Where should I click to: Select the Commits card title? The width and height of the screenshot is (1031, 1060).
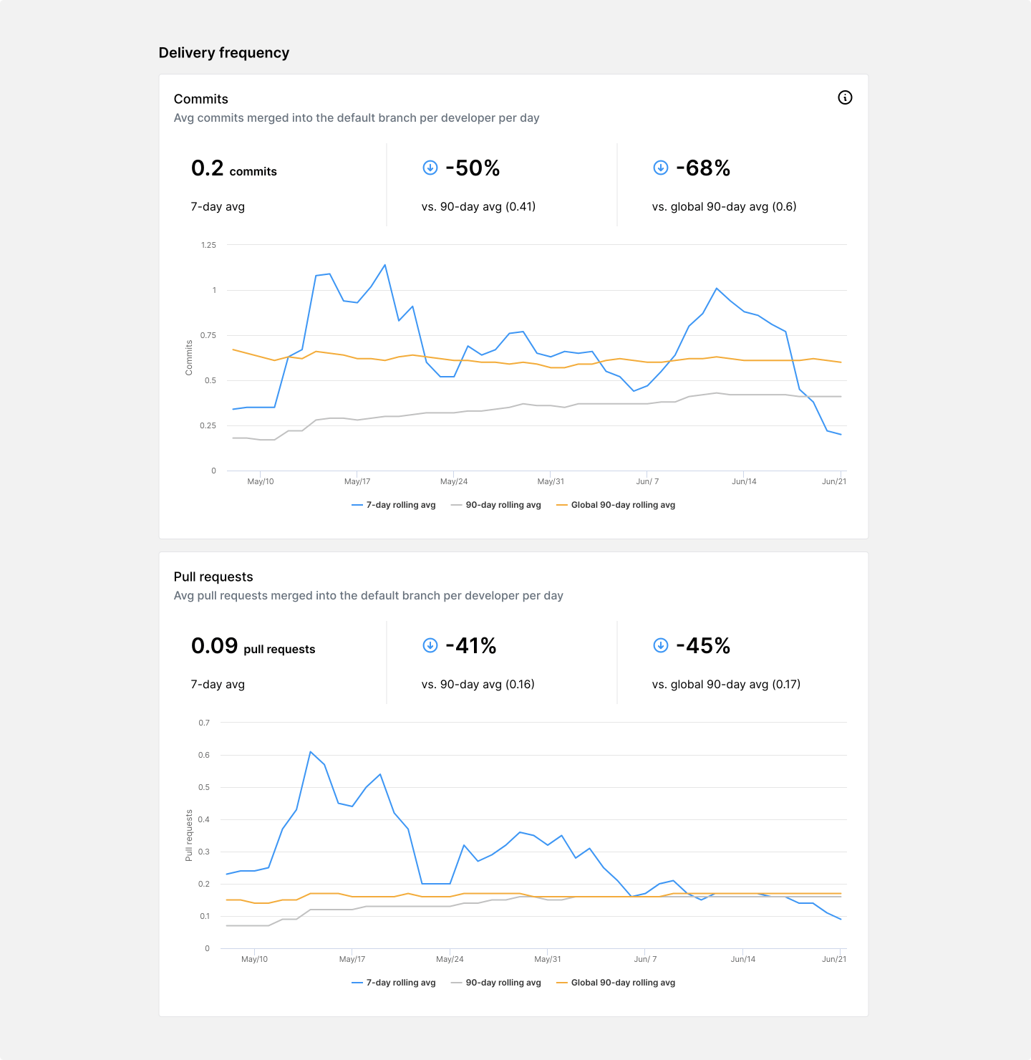click(x=201, y=99)
